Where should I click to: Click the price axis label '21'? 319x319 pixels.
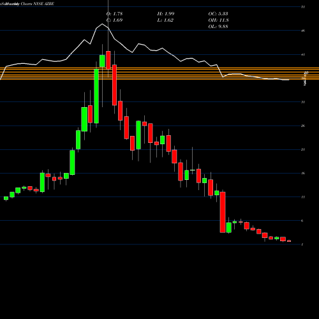pyautogui.click(x=303, y=149)
